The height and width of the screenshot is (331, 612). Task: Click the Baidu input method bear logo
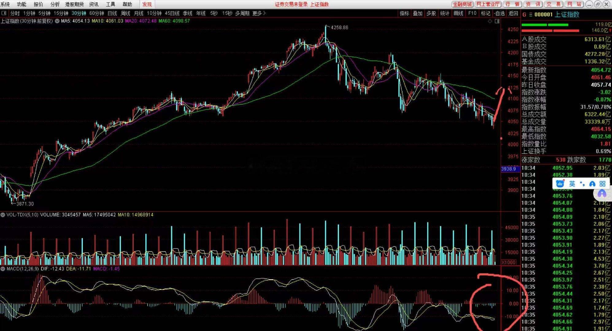(560, 184)
